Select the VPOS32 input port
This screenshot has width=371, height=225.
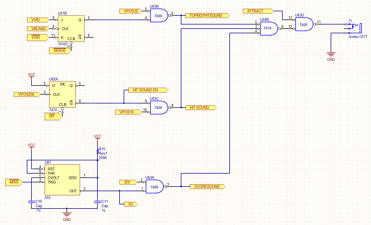pyautogui.click(x=131, y=11)
